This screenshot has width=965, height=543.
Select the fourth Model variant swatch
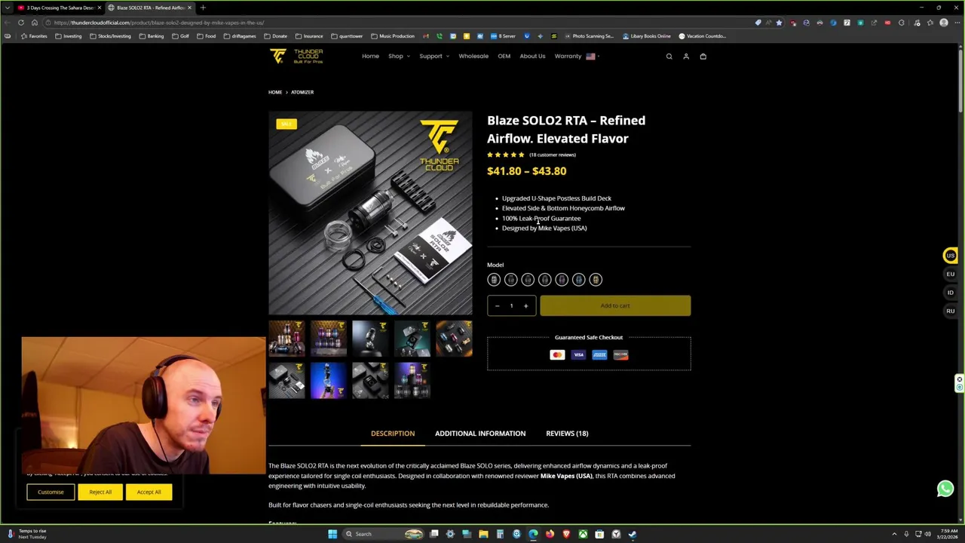coord(544,280)
